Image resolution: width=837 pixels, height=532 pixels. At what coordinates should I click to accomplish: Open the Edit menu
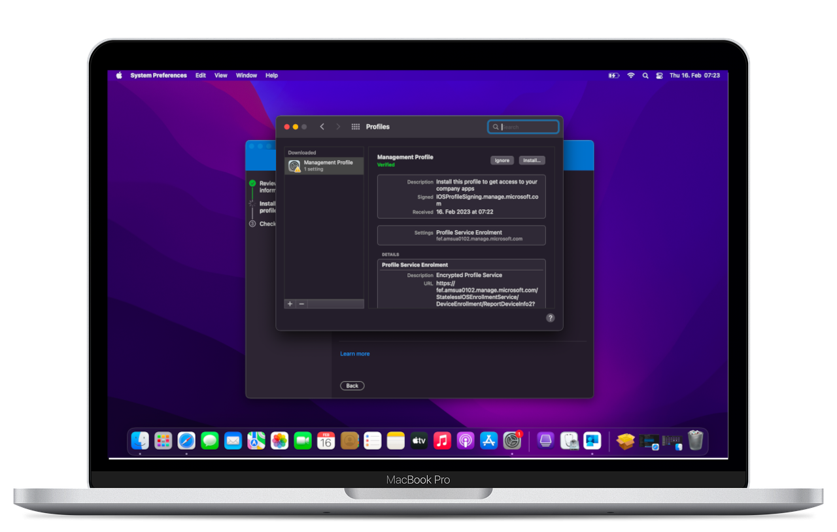click(x=201, y=76)
